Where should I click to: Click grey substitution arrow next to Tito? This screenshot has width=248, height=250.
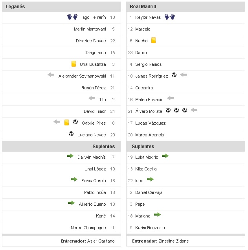click(92, 98)
